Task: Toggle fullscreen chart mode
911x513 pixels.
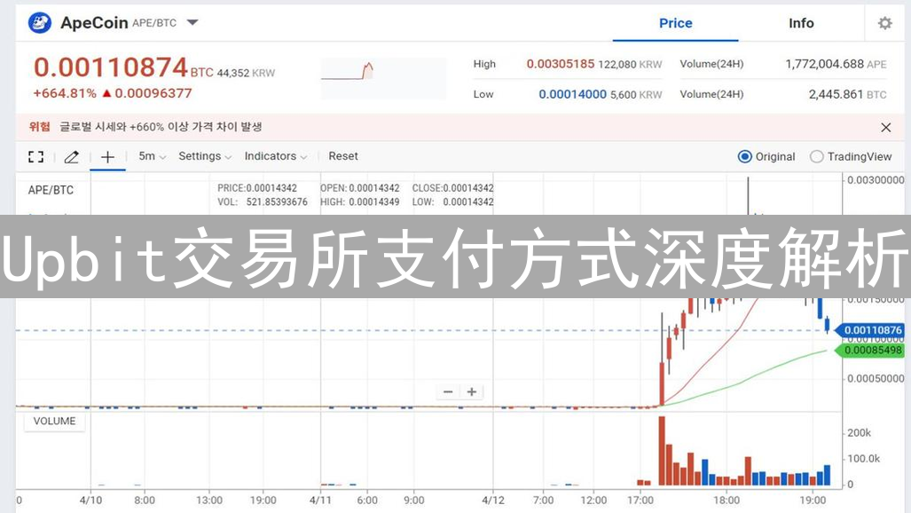Action: (x=36, y=156)
